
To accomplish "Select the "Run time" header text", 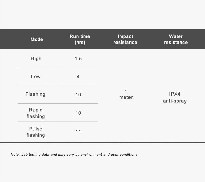I will point(80,36).
